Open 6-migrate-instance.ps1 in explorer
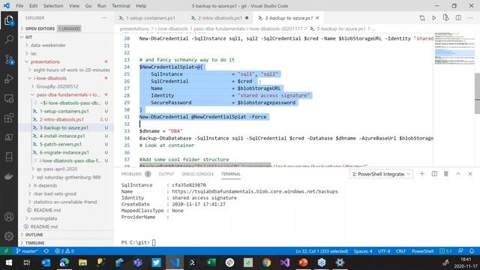This screenshot has height=270, width=480. pyautogui.click(x=64, y=152)
